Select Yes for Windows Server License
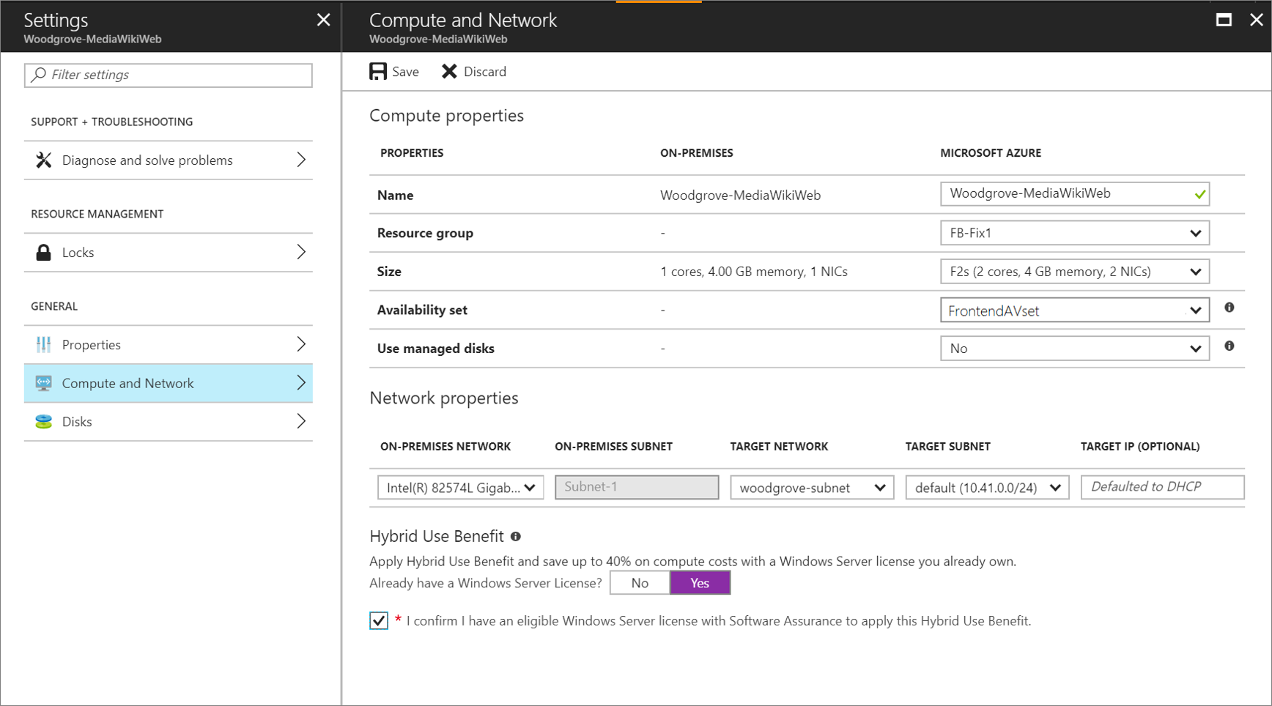1272x706 pixels. 700,583
